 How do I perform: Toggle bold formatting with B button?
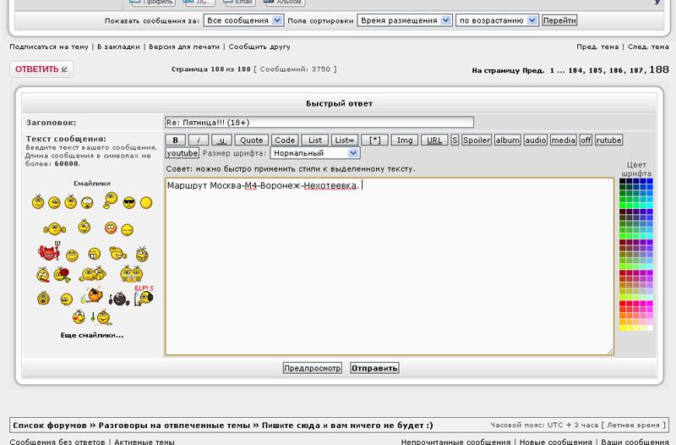[174, 140]
